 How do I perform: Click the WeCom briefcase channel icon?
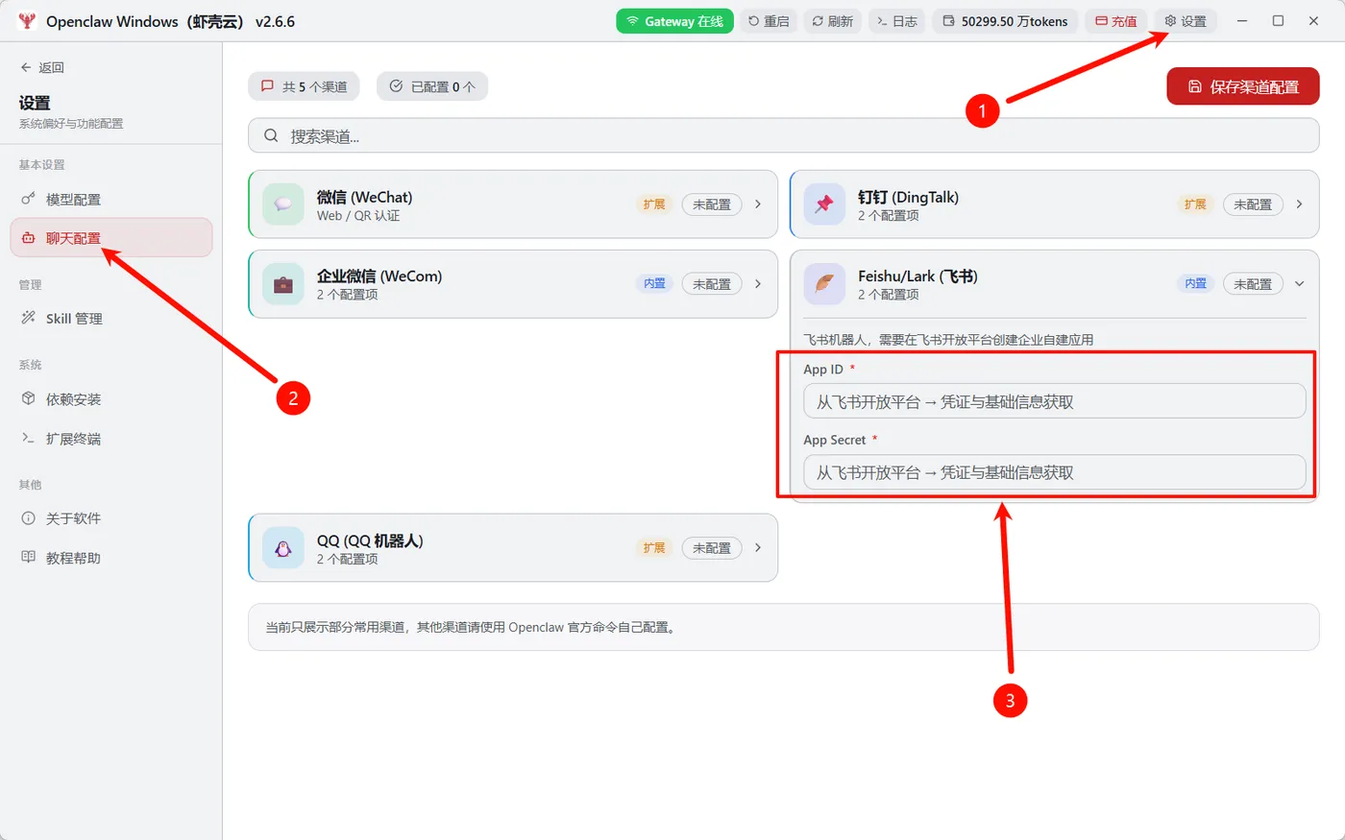tap(283, 284)
